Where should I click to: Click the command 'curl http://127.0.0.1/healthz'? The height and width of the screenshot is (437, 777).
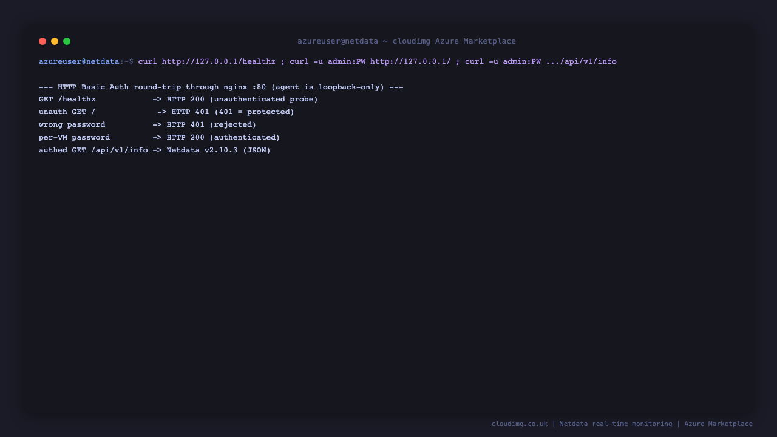click(x=207, y=61)
